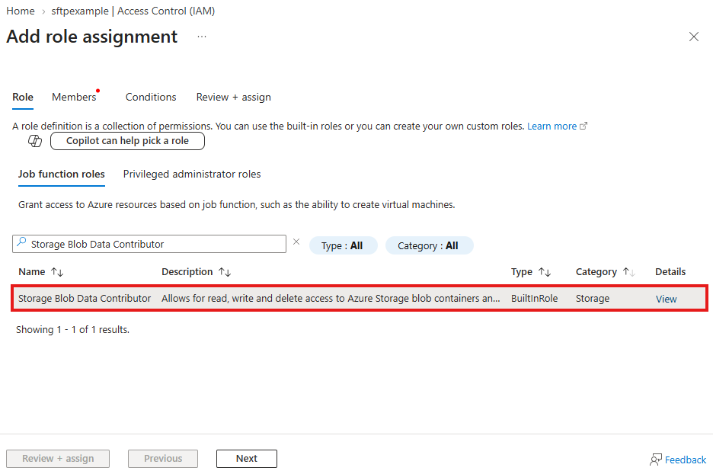Image resolution: width=713 pixels, height=474 pixels.
Task: Open the Type : All filter
Action: (x=343, y=245)
